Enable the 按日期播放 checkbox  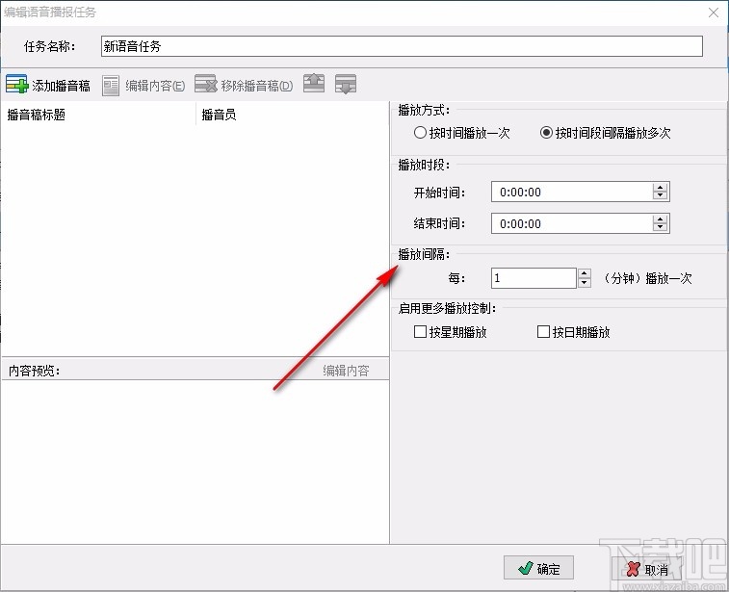coord(573,332)
